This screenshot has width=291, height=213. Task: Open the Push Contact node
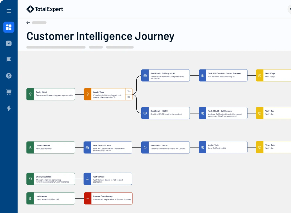click(108, 179)
